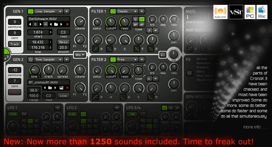
Task: Toggle GEN 1 power button off
Action: [x=31, y=11]
